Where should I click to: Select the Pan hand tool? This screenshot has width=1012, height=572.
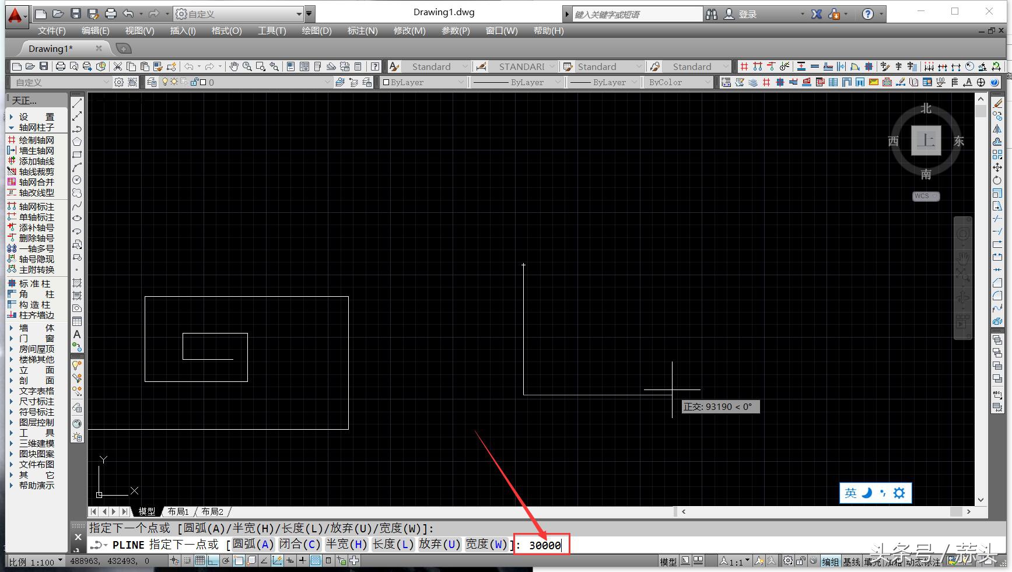pyautogui.click(x=233, y=66)
